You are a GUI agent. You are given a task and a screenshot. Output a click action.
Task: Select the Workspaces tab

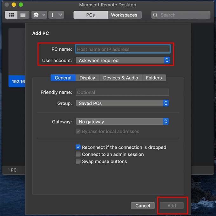click(124, 15)
